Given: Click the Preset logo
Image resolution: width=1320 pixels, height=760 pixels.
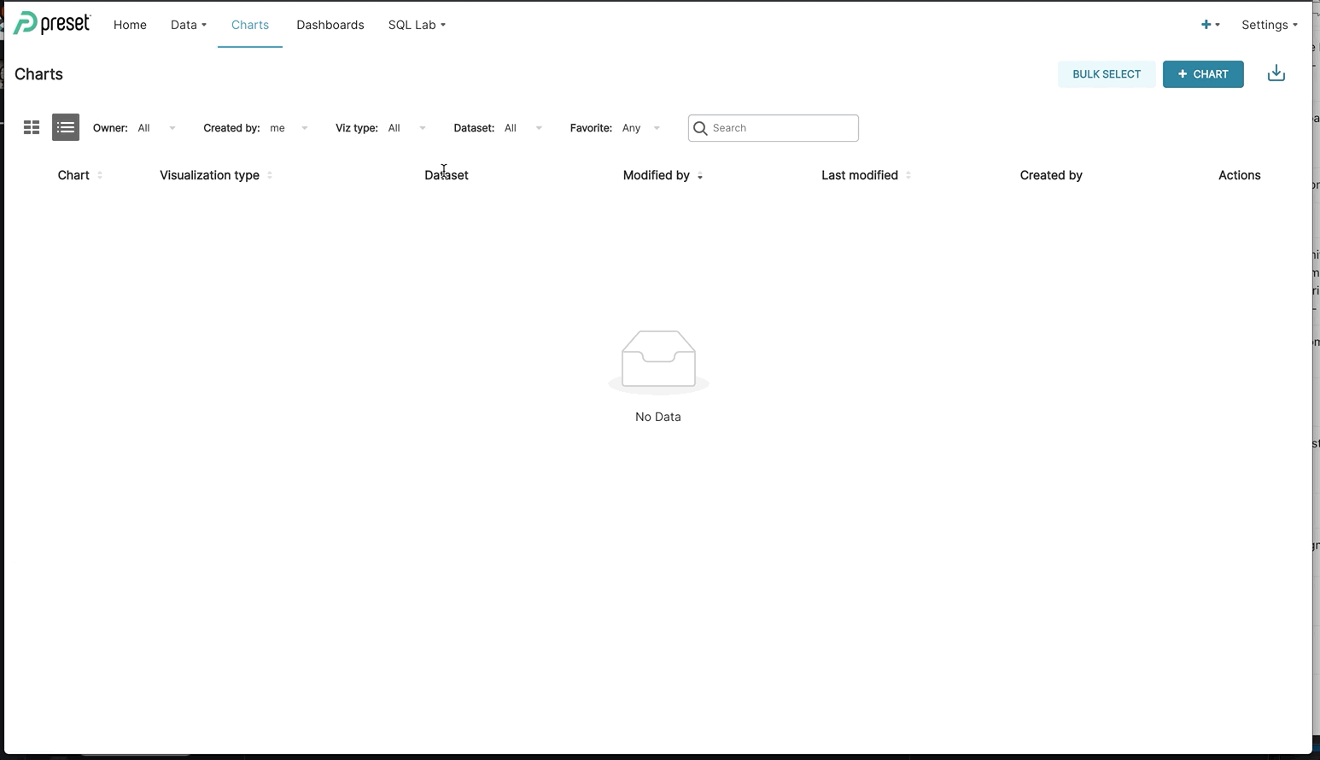Looking at the screenshot, I should tap(52, 24).
